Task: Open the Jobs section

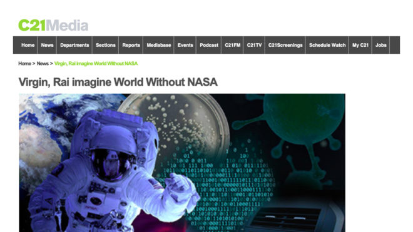Action: 381,45
